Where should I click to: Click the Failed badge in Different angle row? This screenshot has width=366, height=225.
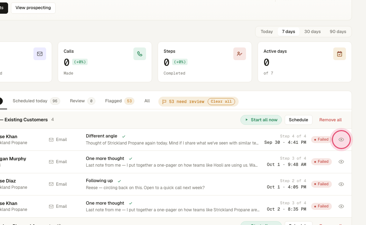tap(321, 140)
